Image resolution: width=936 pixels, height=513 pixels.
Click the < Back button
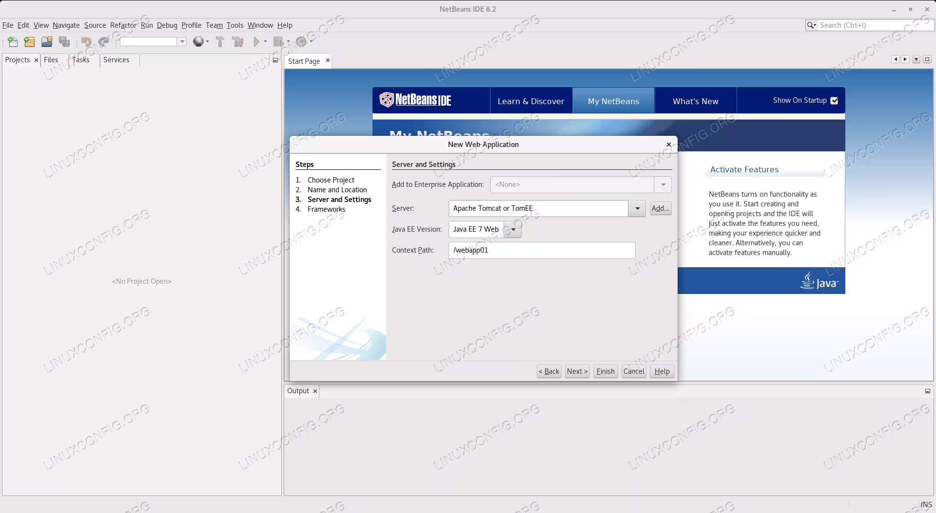pos(549,371)
